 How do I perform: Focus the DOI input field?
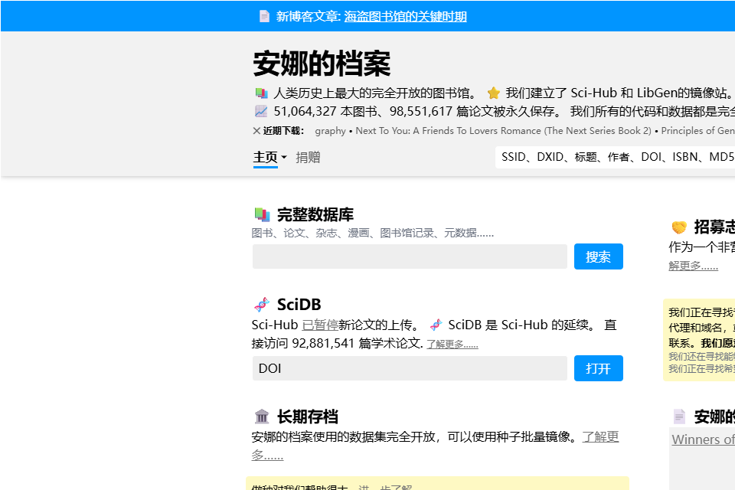pos(410,368)
